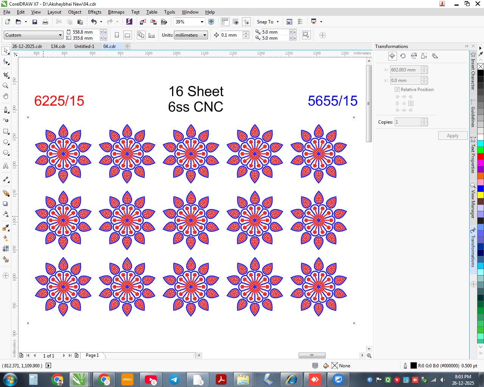484x387 pixels.
Task: Set page to Portrait orientation
Action: pos(117,35)
